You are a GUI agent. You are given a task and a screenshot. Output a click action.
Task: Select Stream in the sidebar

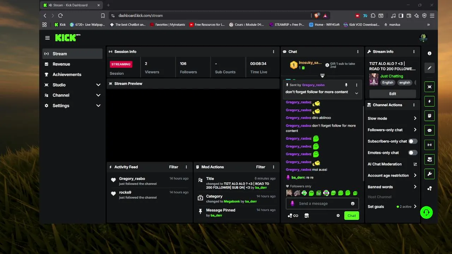[x=72, y=54]
